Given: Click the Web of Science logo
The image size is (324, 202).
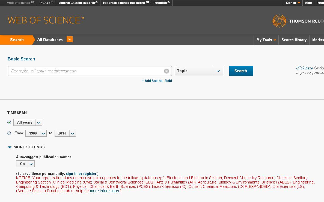Looking at the screenshot, I should coord(46,20).
